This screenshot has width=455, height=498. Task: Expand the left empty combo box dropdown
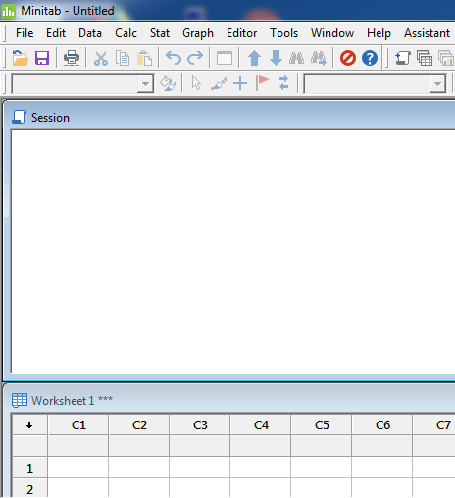145,84
